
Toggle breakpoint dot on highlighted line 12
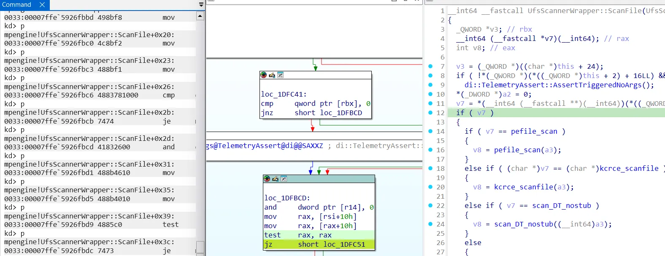point(430,113)
